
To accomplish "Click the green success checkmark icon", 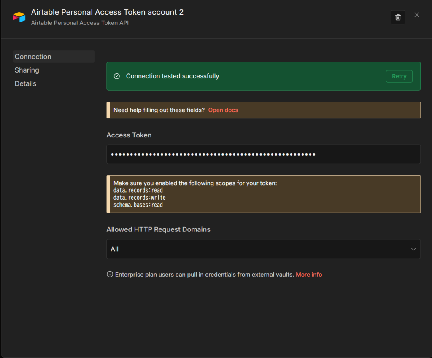I will 117,76.
